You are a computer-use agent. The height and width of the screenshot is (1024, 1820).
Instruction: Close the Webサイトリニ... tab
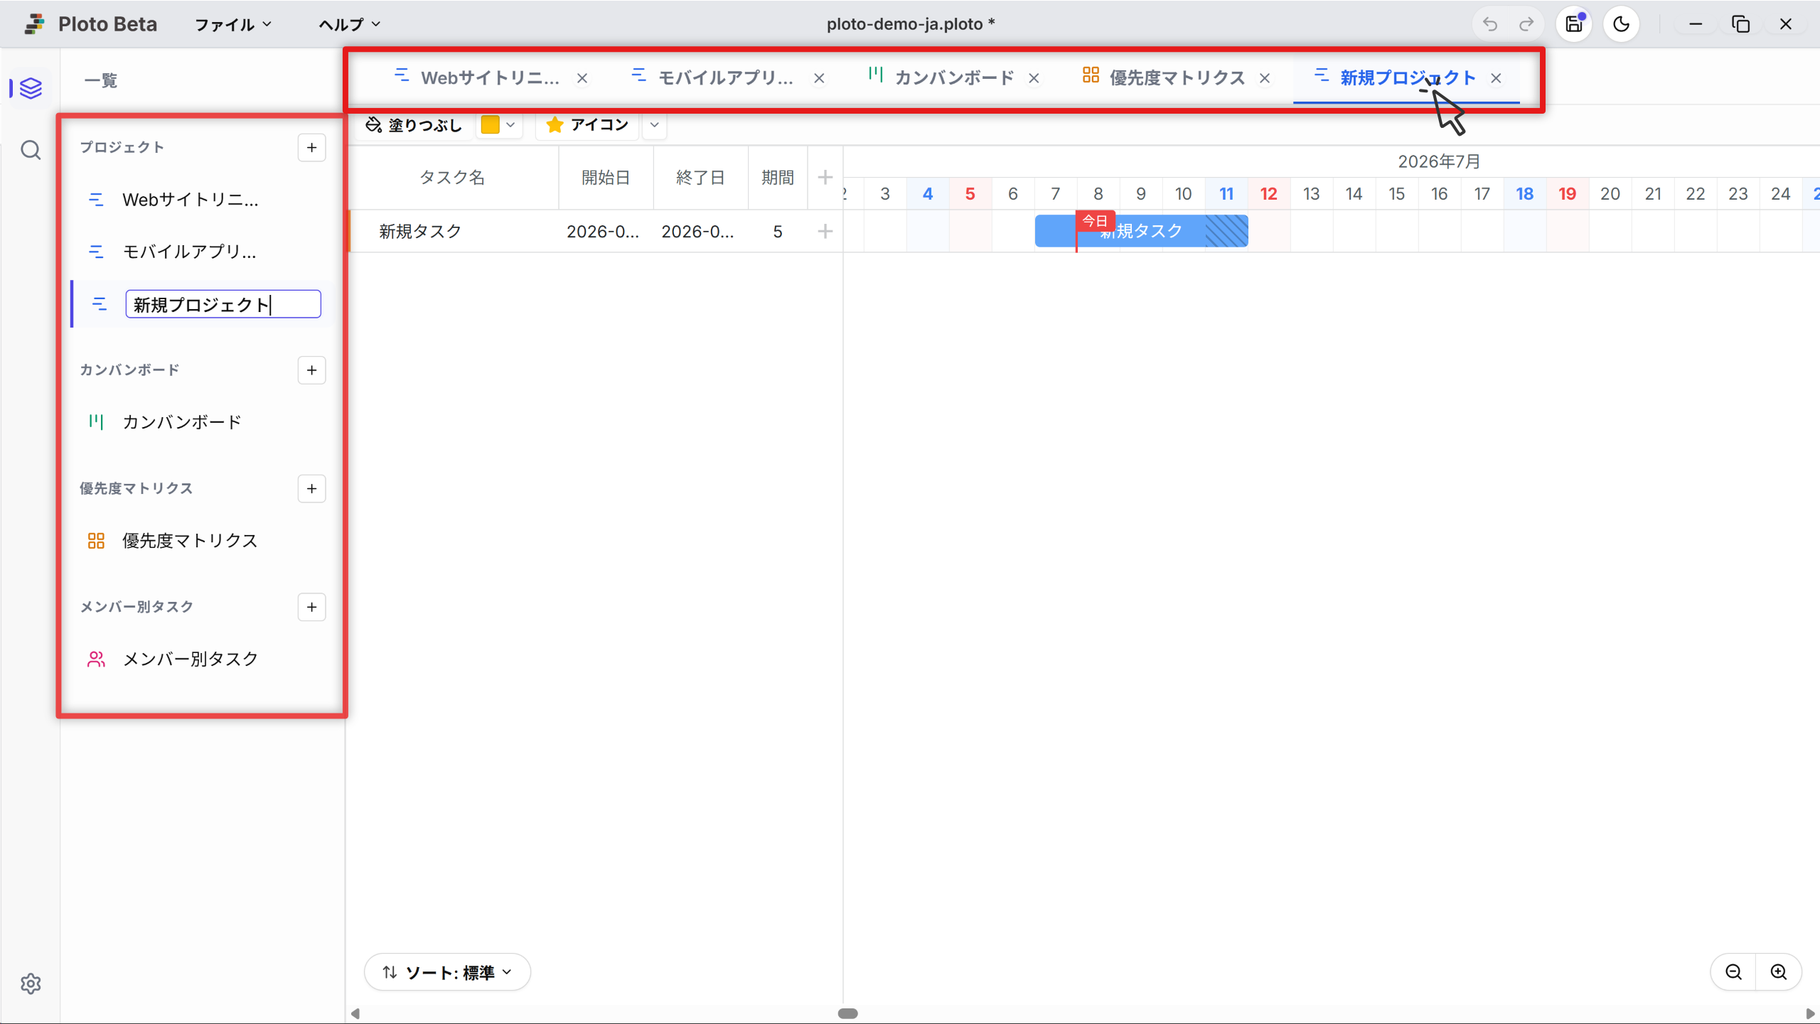582,78
